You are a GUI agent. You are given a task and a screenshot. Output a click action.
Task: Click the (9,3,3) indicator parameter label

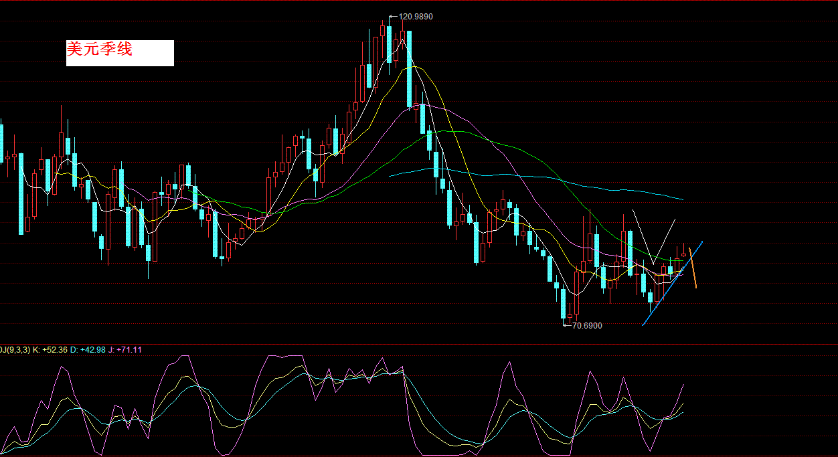pyautogui.click(x=17, y=350)
